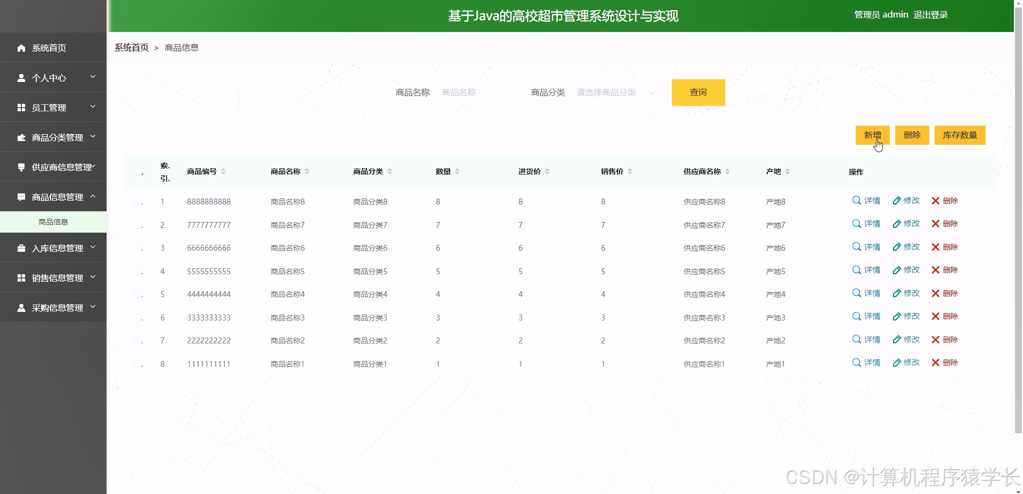The image size is (1023, 494).
Task: Check the row checkbox for 商品名称8
Action: pos(136,201)
